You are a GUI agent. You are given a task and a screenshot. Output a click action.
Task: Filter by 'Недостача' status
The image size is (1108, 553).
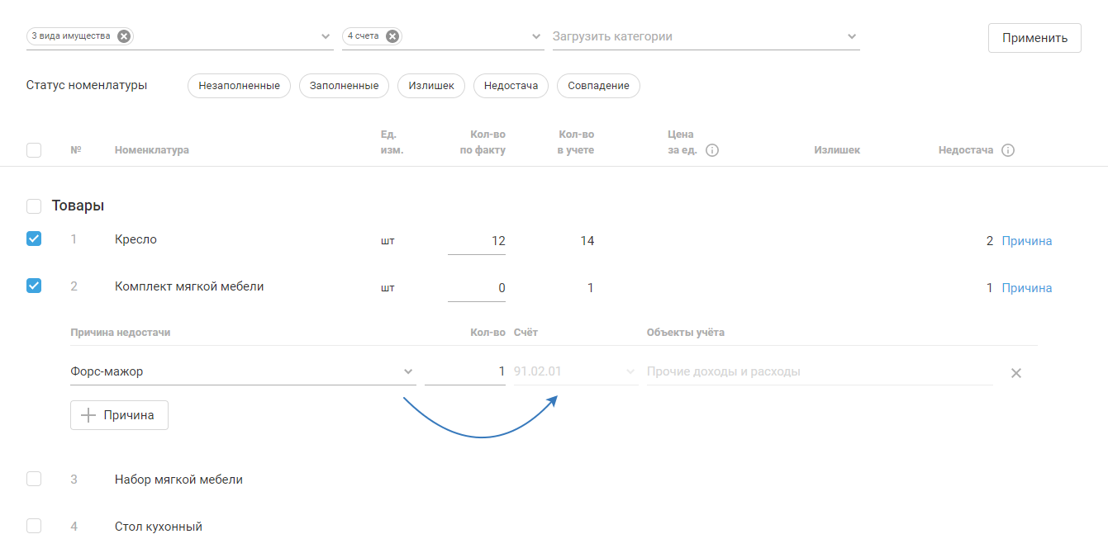coord(511,86)
